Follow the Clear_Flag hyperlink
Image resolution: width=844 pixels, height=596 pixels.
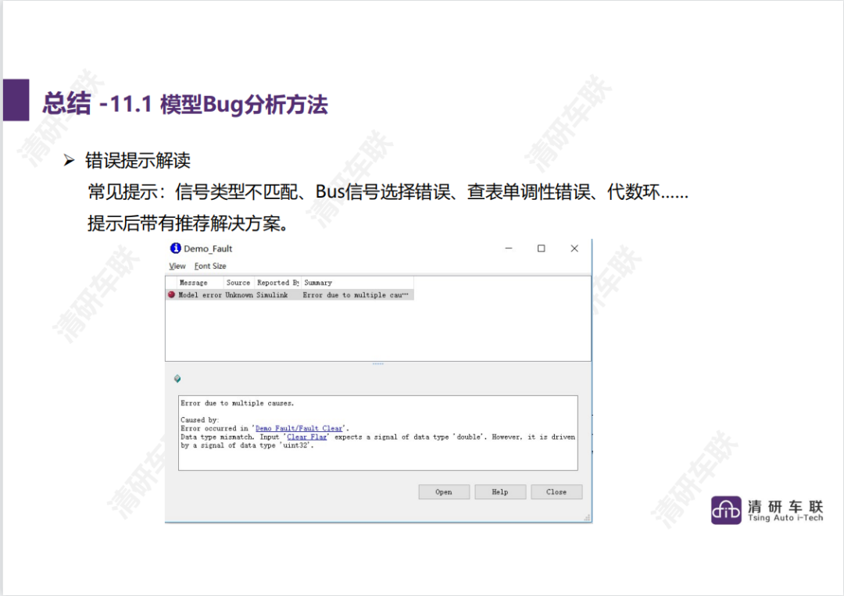[307, 437]
